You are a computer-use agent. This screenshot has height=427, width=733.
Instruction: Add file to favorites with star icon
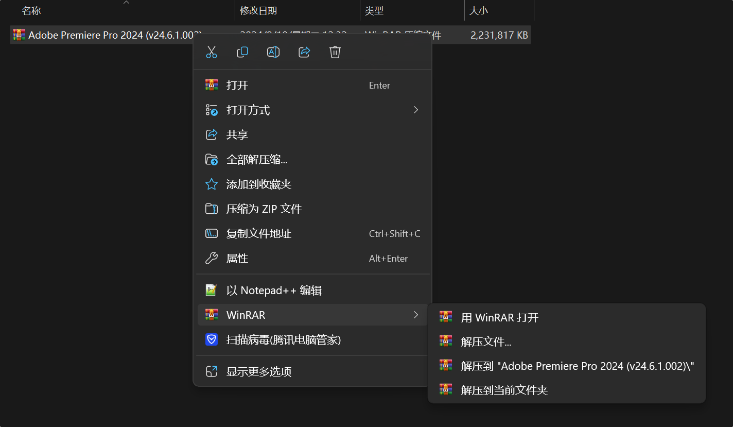pyautogui.click(x=212, y=184)
